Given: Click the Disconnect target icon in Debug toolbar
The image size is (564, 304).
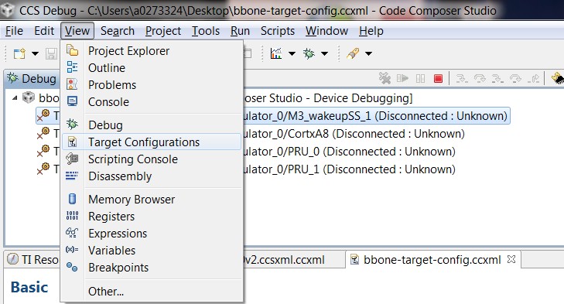Looking at the screenshot, I should click(385, 78).
